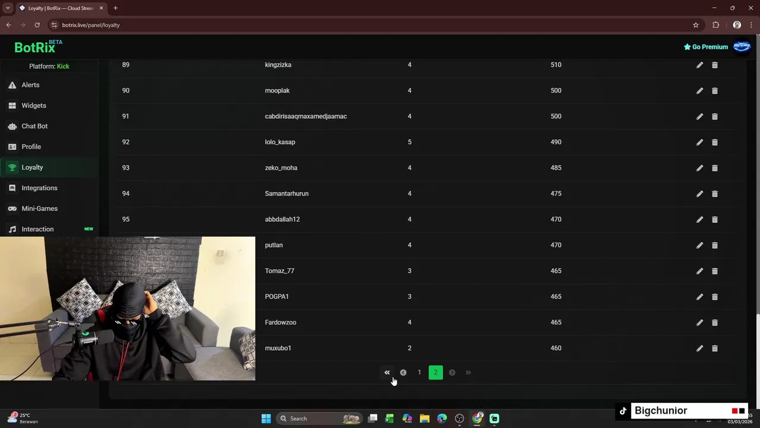The width and height of the screenshot is (760, 428).
Task: Open the browser extensions menu
Action: pos(715,25)
